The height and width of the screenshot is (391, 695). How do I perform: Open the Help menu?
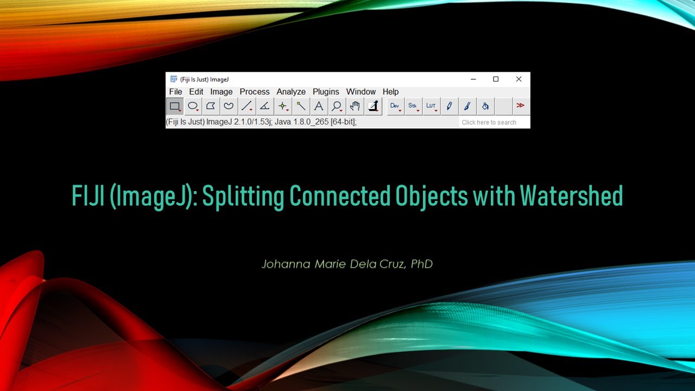pyautogui.click(x=390, y=92)
